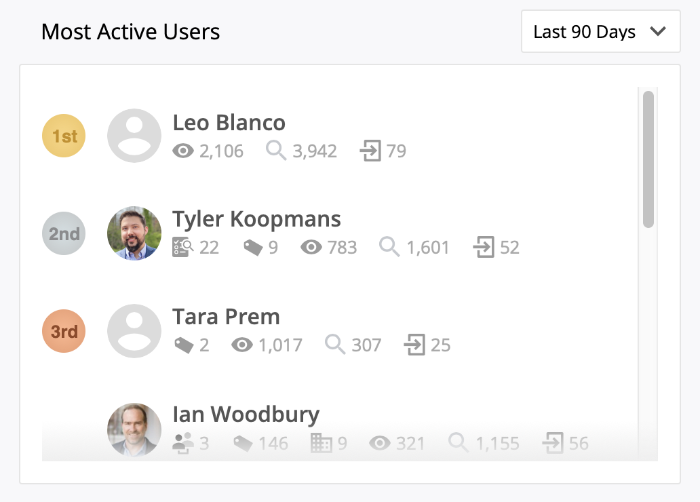The width and height of the screenshot is (700, 502).
Task: Click the 1st place gold badge
Action: [64, 136]
